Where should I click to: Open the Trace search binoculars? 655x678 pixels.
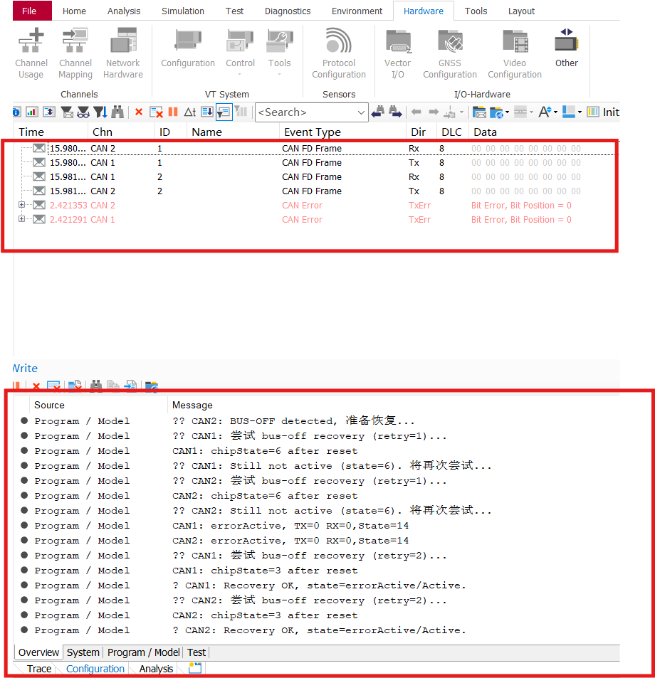[117, 112]
